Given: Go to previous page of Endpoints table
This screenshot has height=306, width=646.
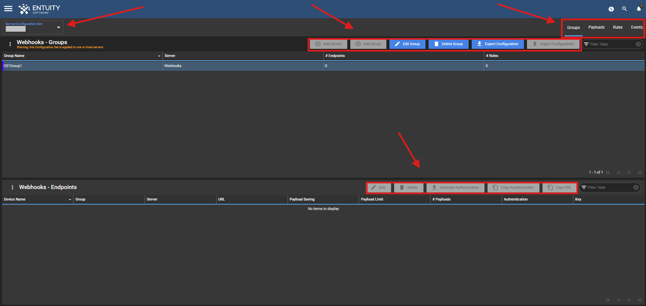Looking at the screenshot, I should point(619,300).
